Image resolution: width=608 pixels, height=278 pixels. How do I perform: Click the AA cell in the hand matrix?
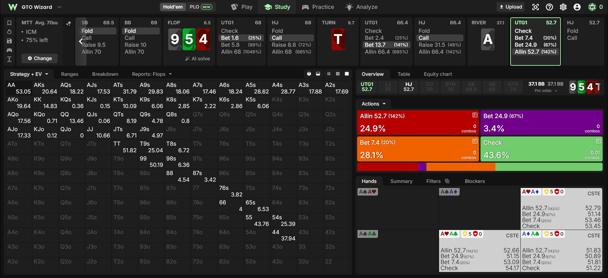click(x=19, y=88)
